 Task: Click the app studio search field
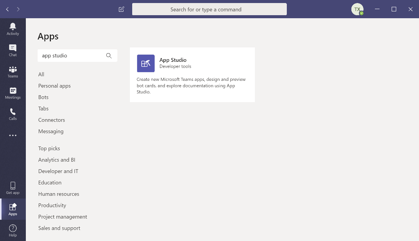click(x=77, y=55)
